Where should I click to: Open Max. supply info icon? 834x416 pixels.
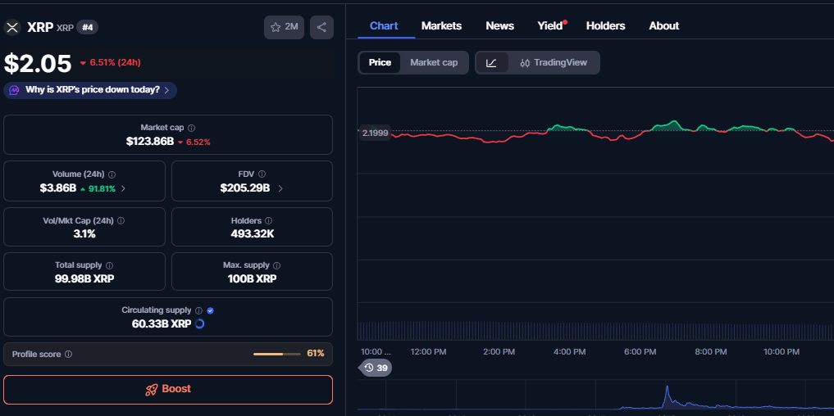[276, 265]
